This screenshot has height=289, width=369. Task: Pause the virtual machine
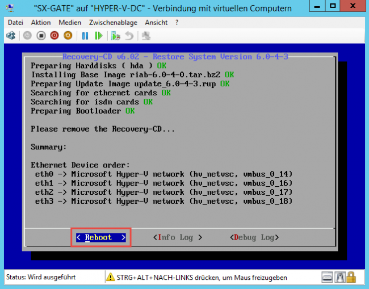click(x=85, y=35)
